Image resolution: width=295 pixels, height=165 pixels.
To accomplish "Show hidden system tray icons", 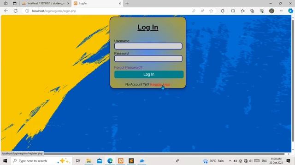I will click(x=230, y=161).
